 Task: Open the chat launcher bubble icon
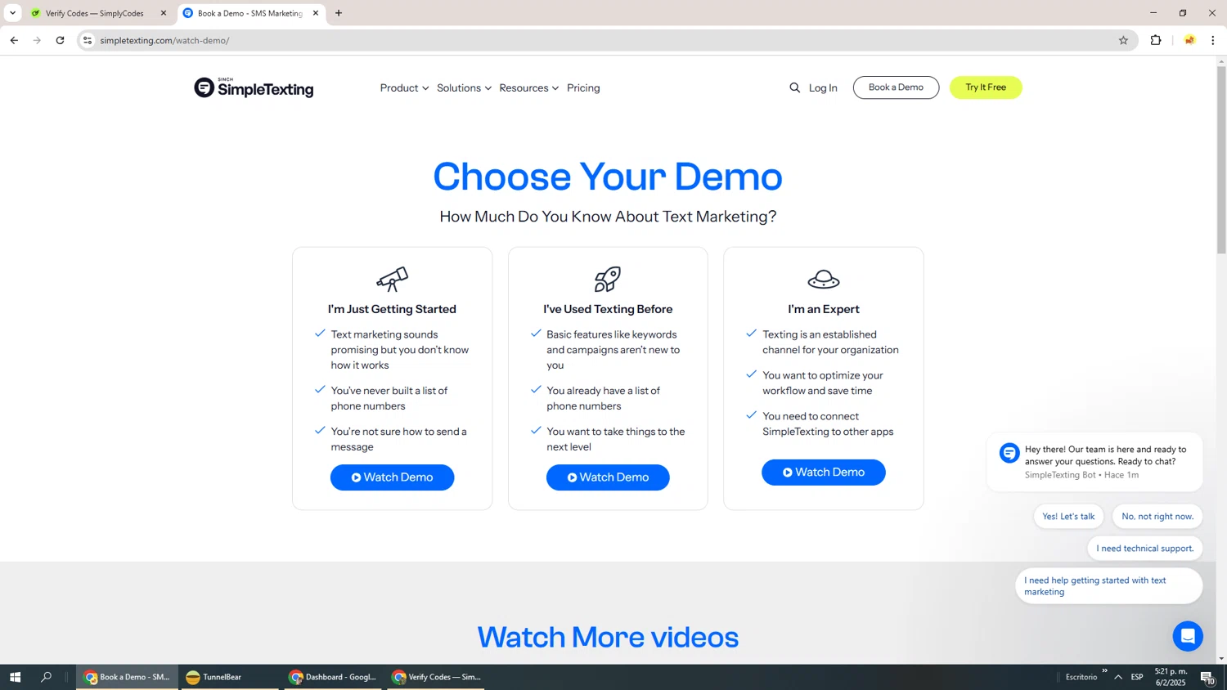pos(1188,636)
